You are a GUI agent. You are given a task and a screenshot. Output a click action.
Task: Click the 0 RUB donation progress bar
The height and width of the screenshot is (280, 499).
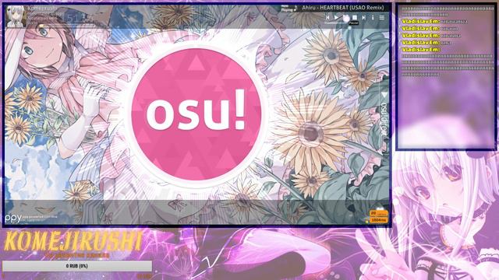coord(77,266)
